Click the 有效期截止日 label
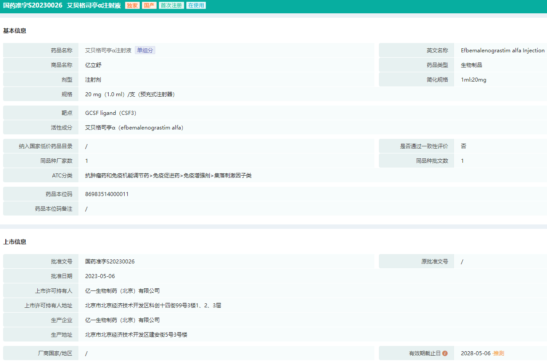The image size is (547, 361). point(425,353)
